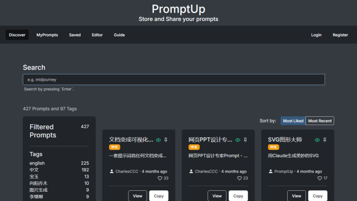Click the PromptUp site title
This screenshot has height=201, width=357.
pyautogui.click(x=178, y=9)
